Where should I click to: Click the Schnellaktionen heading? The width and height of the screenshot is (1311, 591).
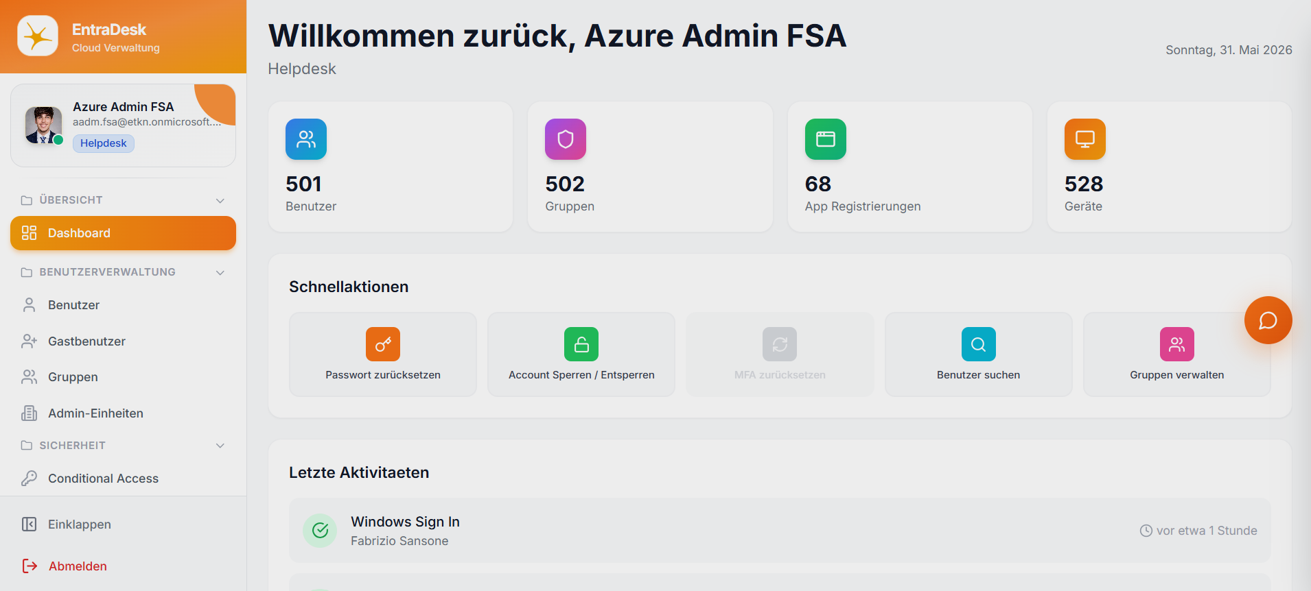pos(349,287)
